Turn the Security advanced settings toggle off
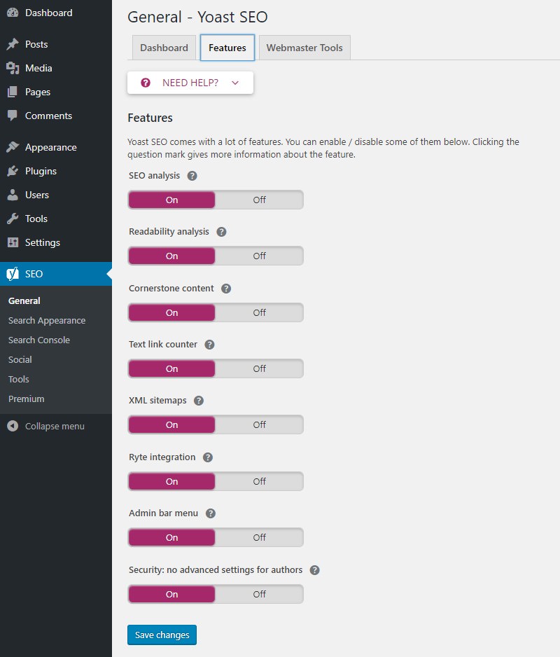 click(259, 593)
